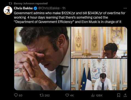Open the bottom-right photo with flags
The height and width of the screenshot is (100, 131).
99,75
